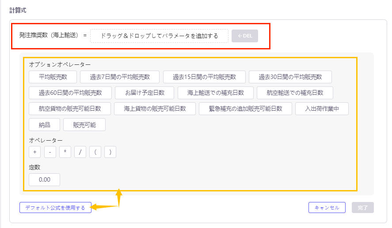Pick the お届け予定日数 parameter
Image resolution: width=392 pixels, height=228 pixels.
click(145, 93)
